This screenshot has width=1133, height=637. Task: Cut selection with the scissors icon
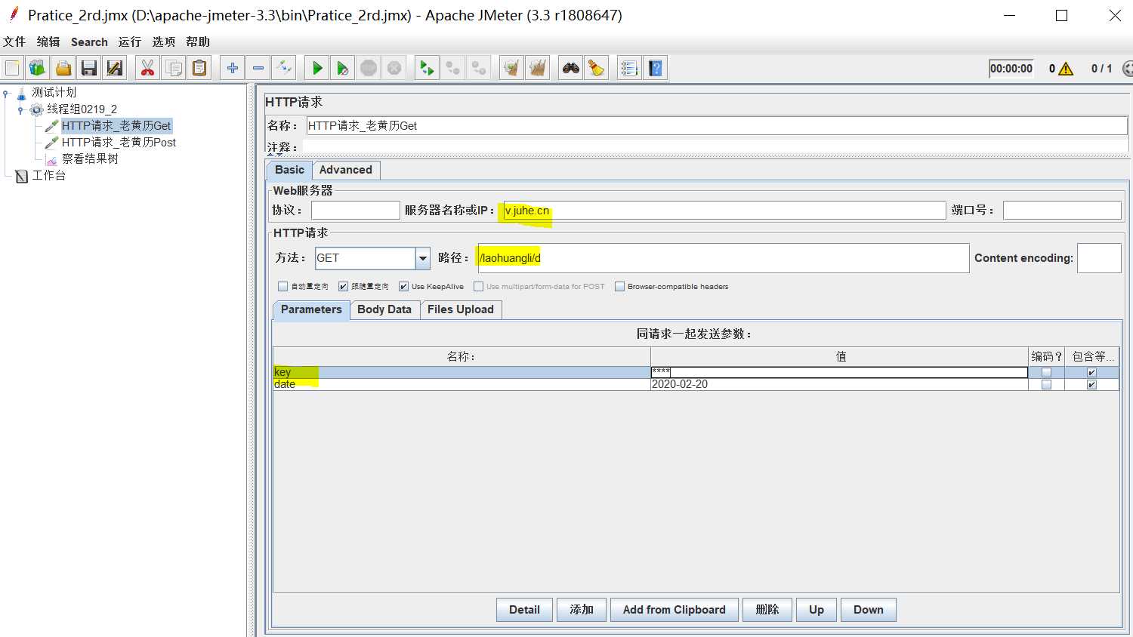tap(147, 68)
